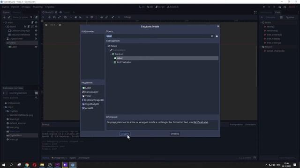Close the Создать Node dialog
300x168 pixels.
pyautogui.click(x=218, y=27)
